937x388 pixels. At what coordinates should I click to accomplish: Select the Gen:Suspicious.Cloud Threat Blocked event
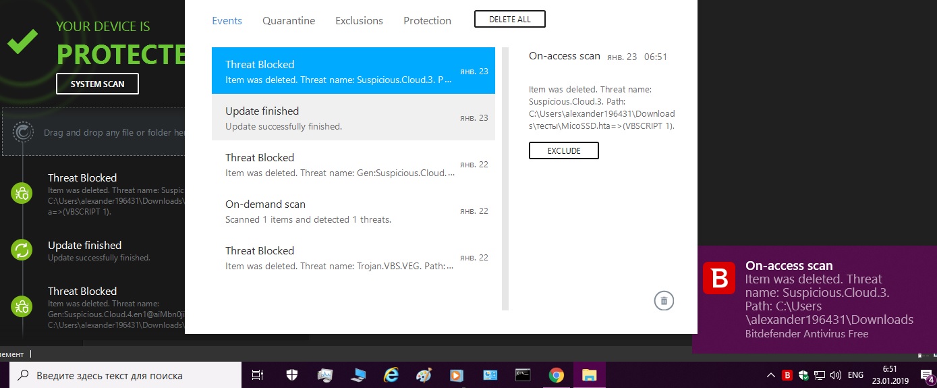click(353, 163)
